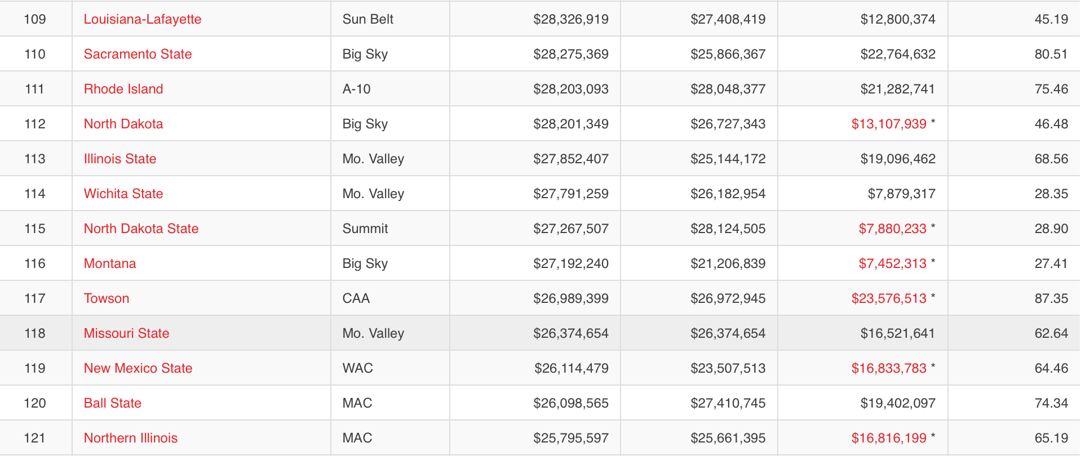The image size is (1081, 456).
Task: Open the Illinois State link
Action: (120, 159)
